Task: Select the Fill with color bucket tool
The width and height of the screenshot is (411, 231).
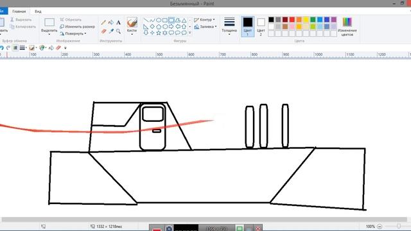Action: [111, 22]
